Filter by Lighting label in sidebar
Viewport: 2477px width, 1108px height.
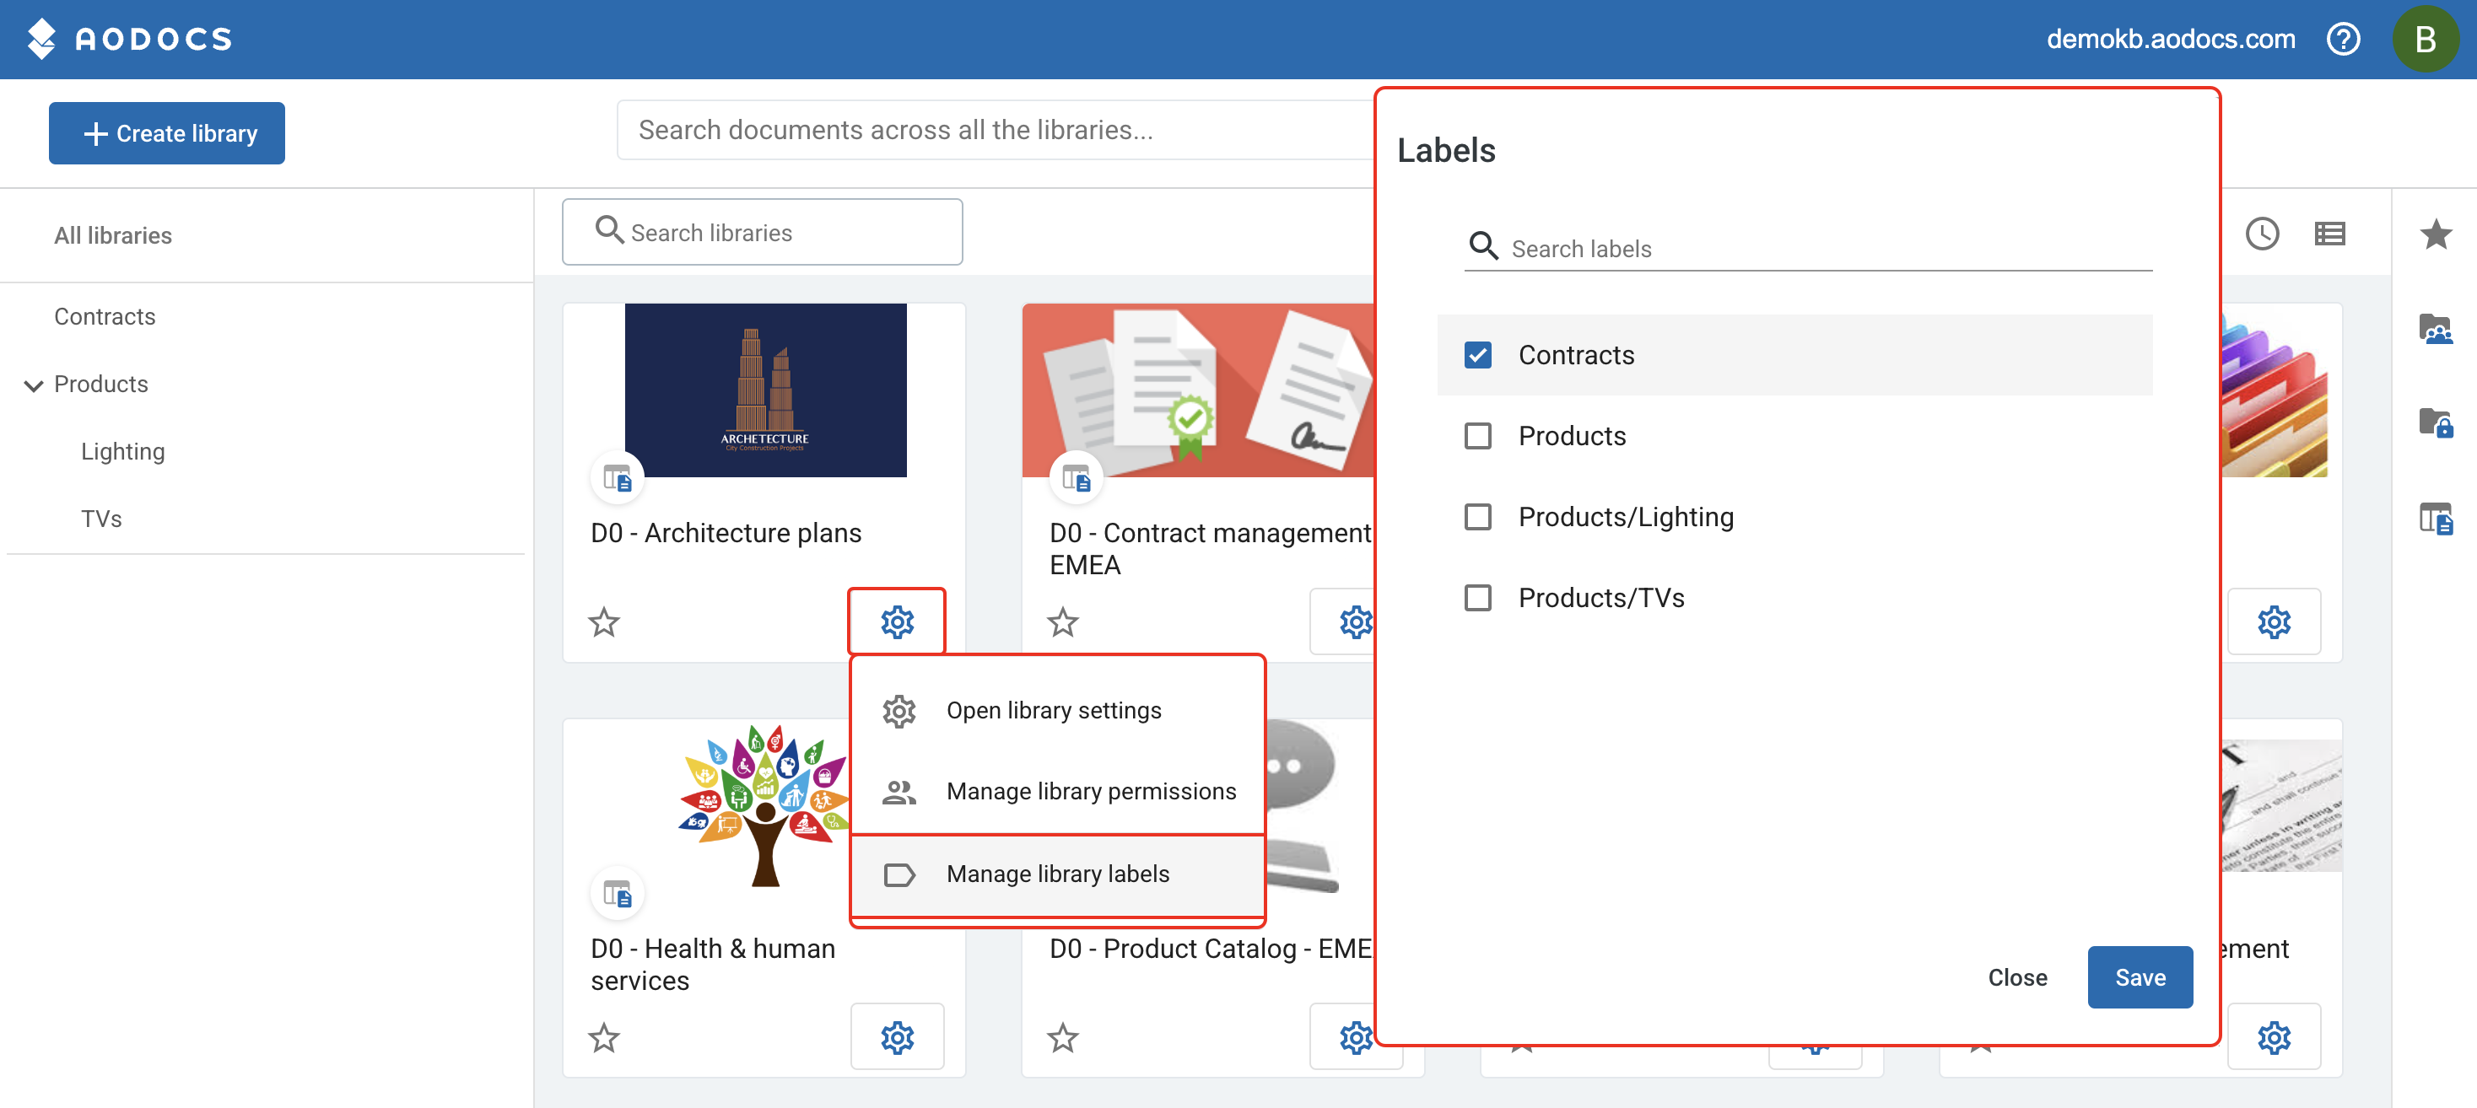coord(122,450)
